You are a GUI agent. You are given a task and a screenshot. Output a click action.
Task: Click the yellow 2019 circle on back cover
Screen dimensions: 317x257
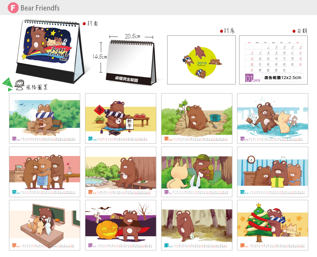click(x=202, y=61)
